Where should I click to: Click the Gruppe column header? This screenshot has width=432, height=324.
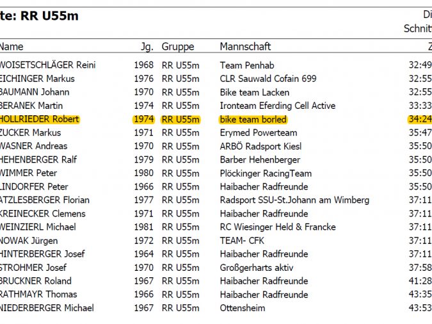178,47
